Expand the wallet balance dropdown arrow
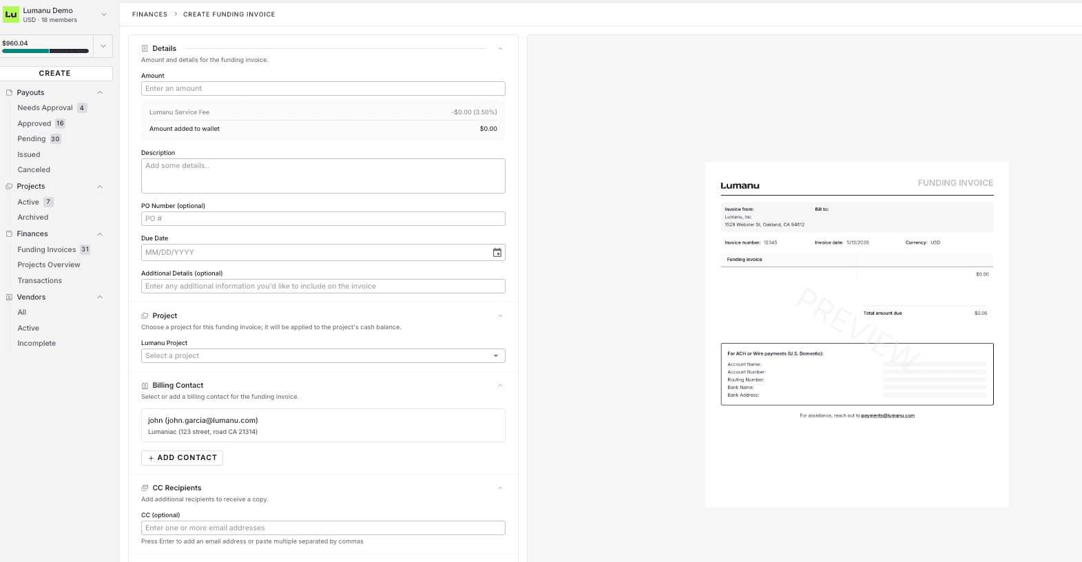This screenshot has width=1082, height=562. [x=103, y=46]
